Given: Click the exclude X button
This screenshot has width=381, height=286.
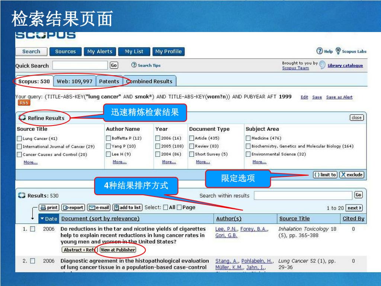Looking at the screenshot, I should pyautogui.click(x=352, y=175).
